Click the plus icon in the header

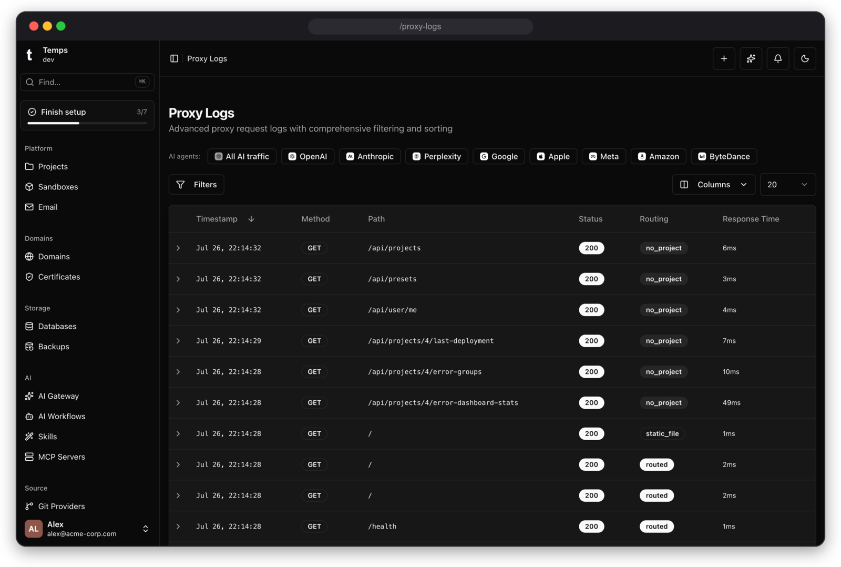click(x=724, y=58)
